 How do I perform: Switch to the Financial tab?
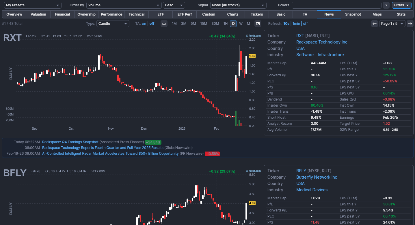point(62,14)
